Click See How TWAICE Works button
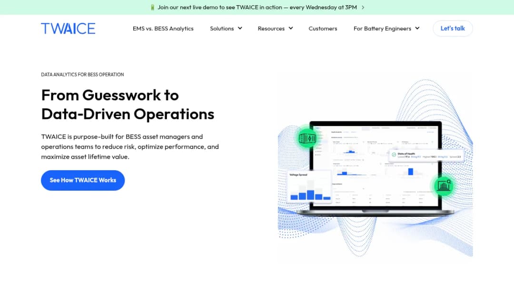The image size is (514, 289). tap(83, 180)
